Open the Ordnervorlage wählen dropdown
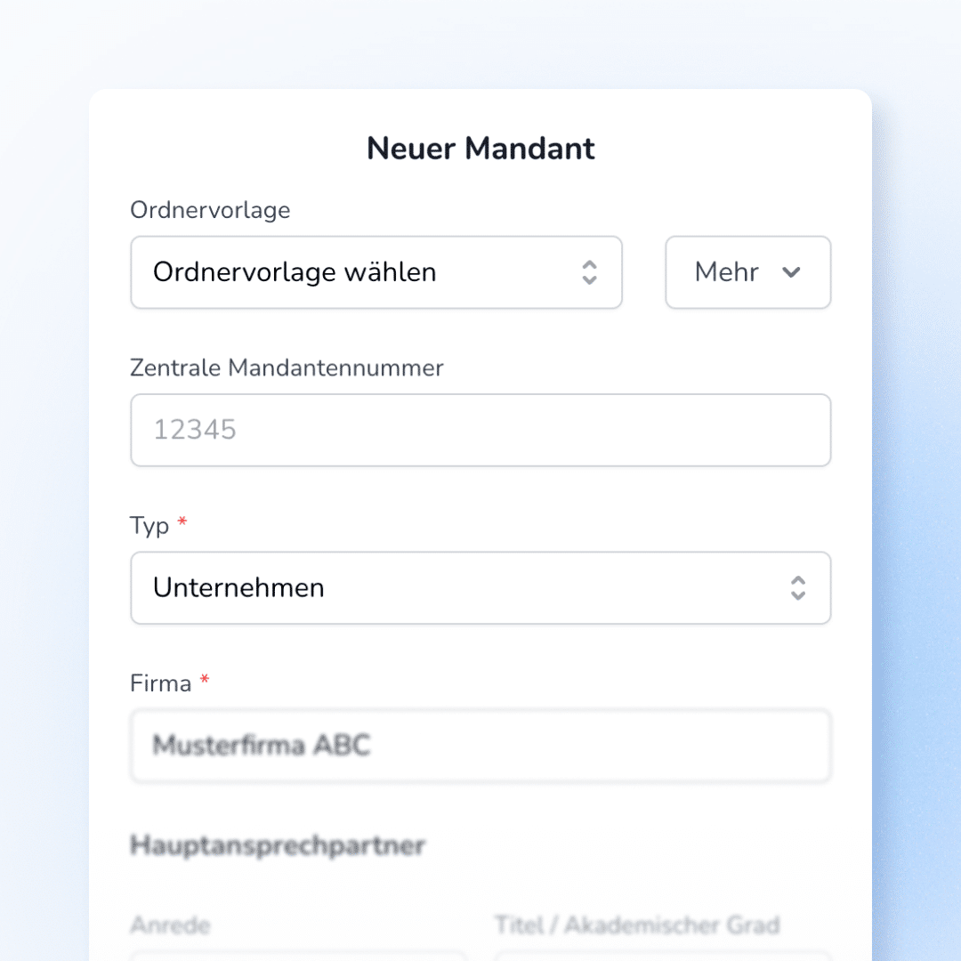This screenshot has height=961, width=961. point(356,272)
